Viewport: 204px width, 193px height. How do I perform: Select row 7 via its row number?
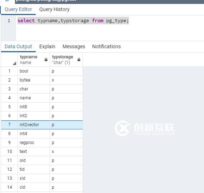(x=9, y=125)
